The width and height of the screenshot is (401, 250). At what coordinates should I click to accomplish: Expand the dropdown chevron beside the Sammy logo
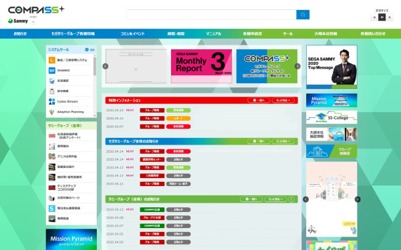pyautogui.click(x=33, y=22)
